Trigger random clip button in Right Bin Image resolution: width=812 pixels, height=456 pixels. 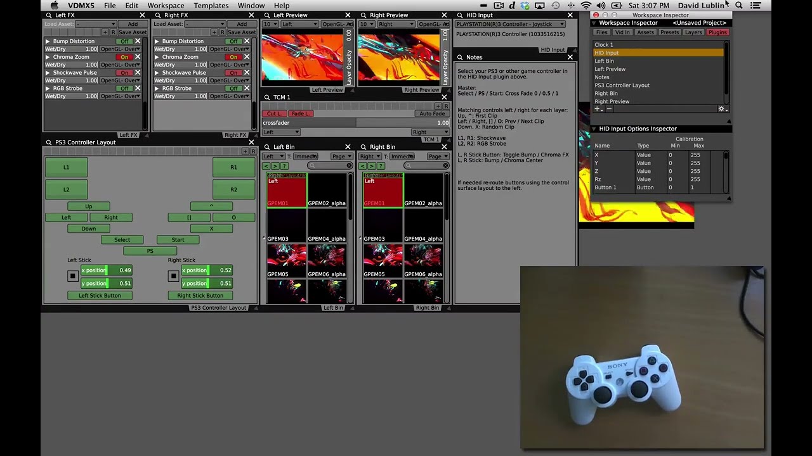(x=381, y=166)
